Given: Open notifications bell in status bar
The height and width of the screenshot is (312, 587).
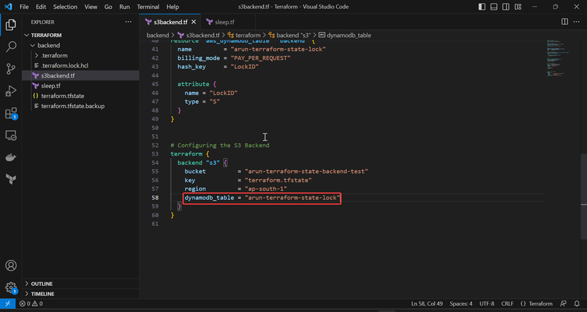Looking at the screenshot, I should click(x=577, y=304).
